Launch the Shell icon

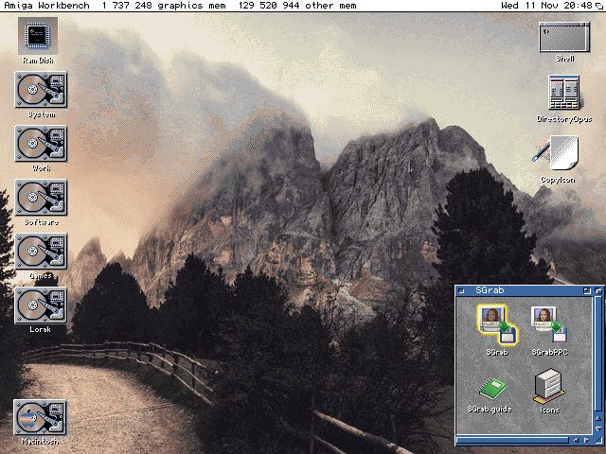(564, 37)
